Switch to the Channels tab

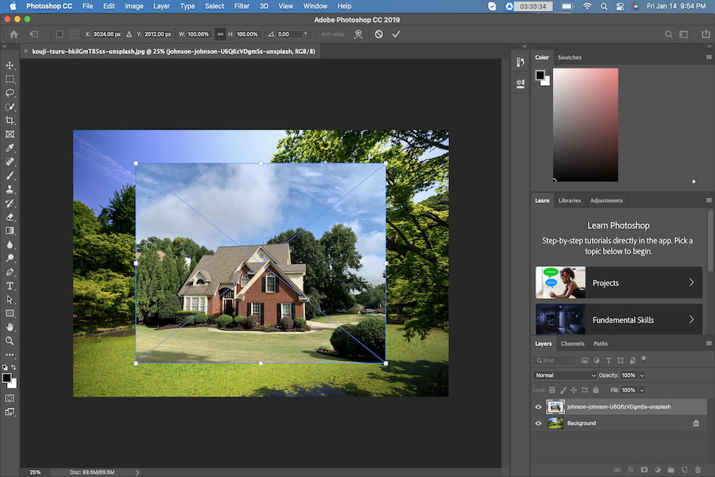(x=572, y=343)
